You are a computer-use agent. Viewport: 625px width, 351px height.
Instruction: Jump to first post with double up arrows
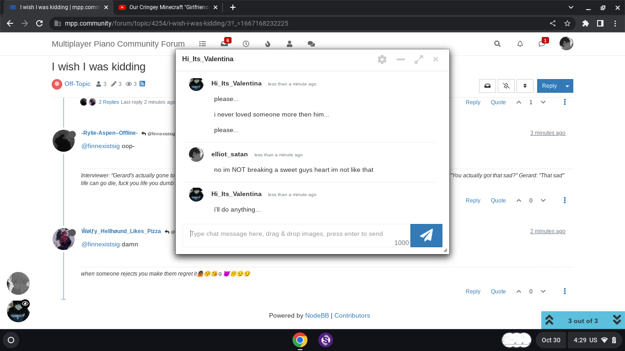pyautogui.click(x=550, y=320)
